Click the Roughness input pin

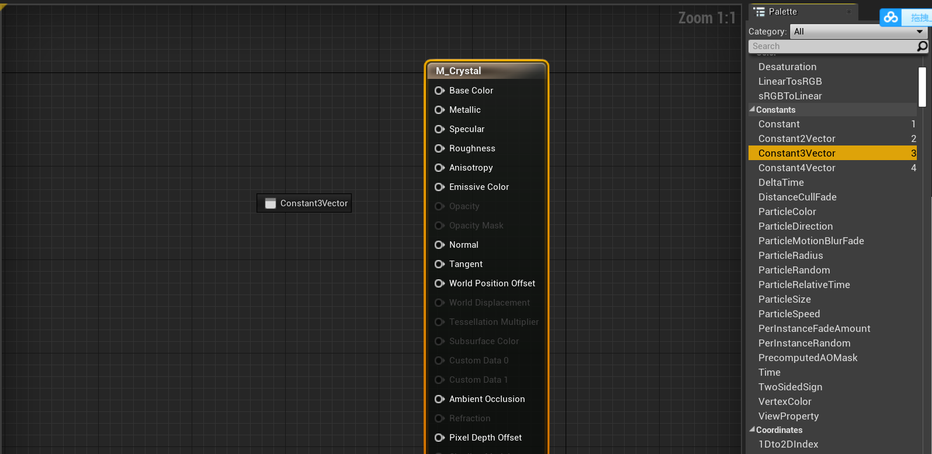click(x=439, y=148)
